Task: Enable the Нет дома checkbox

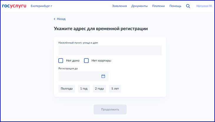Action: coord(61,61)
